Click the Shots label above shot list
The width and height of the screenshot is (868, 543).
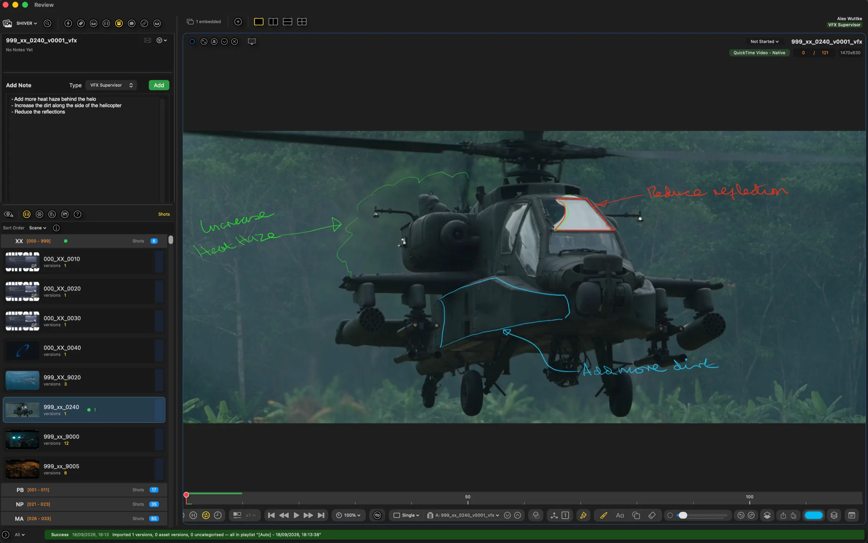click(164, 214)
